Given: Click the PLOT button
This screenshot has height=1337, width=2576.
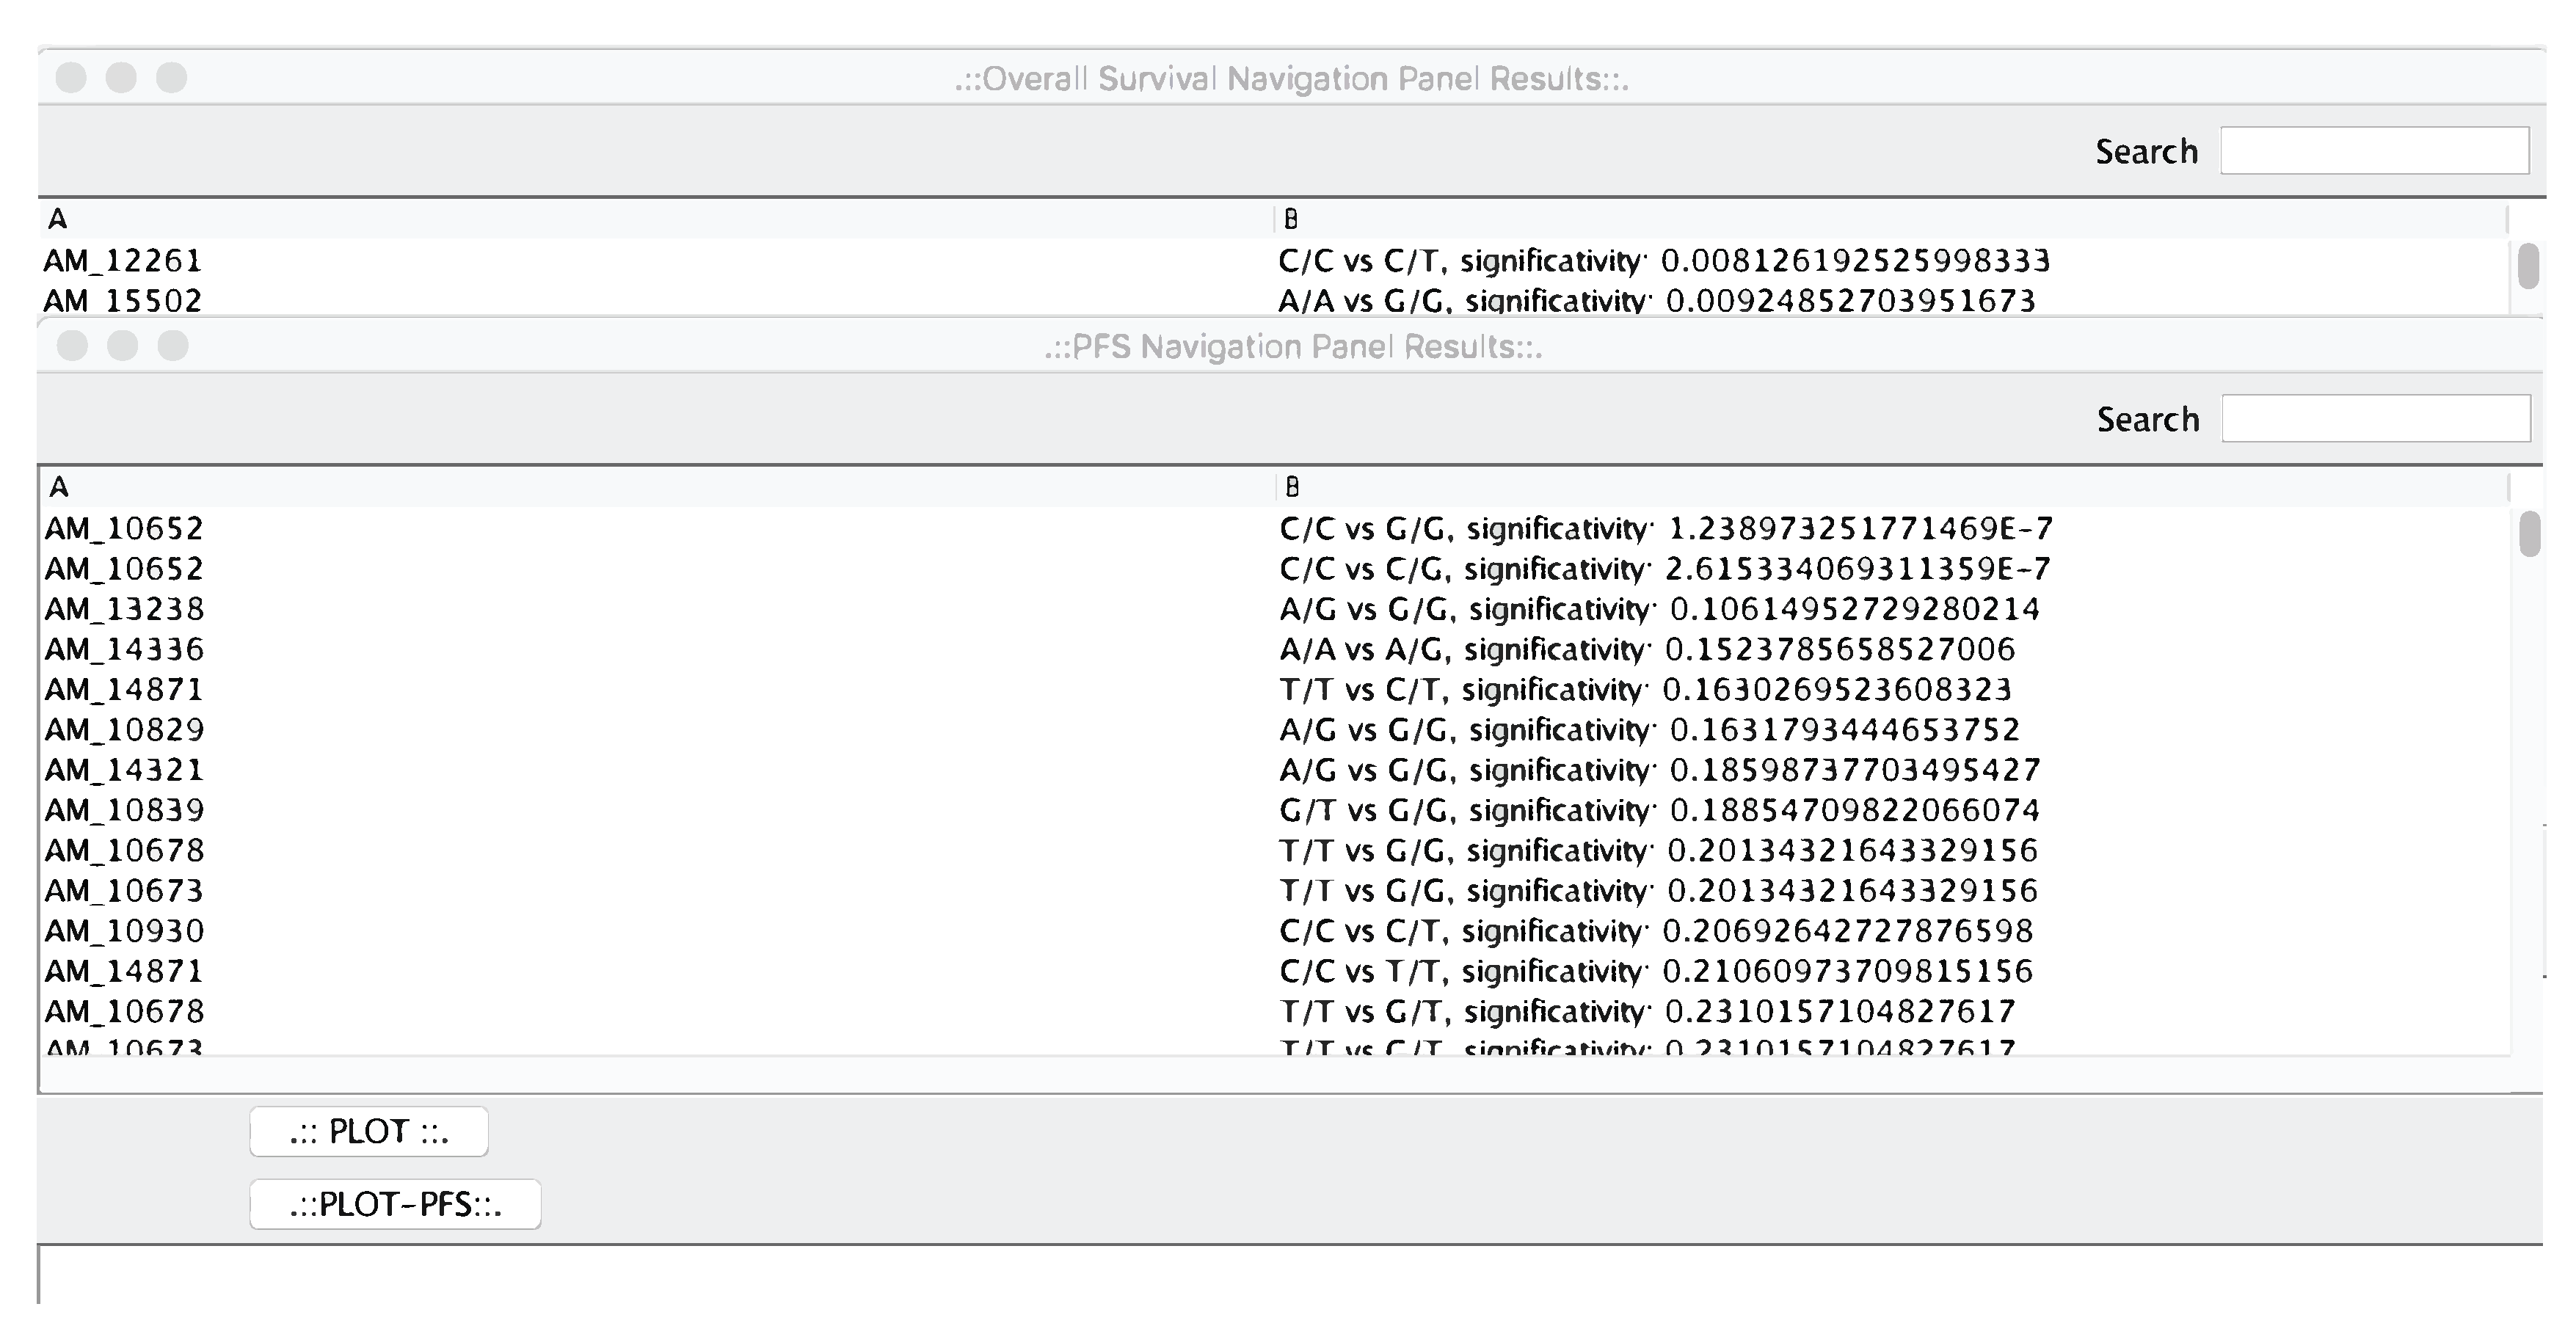Looking at the screenshot, I should [x=368, y=1131].
